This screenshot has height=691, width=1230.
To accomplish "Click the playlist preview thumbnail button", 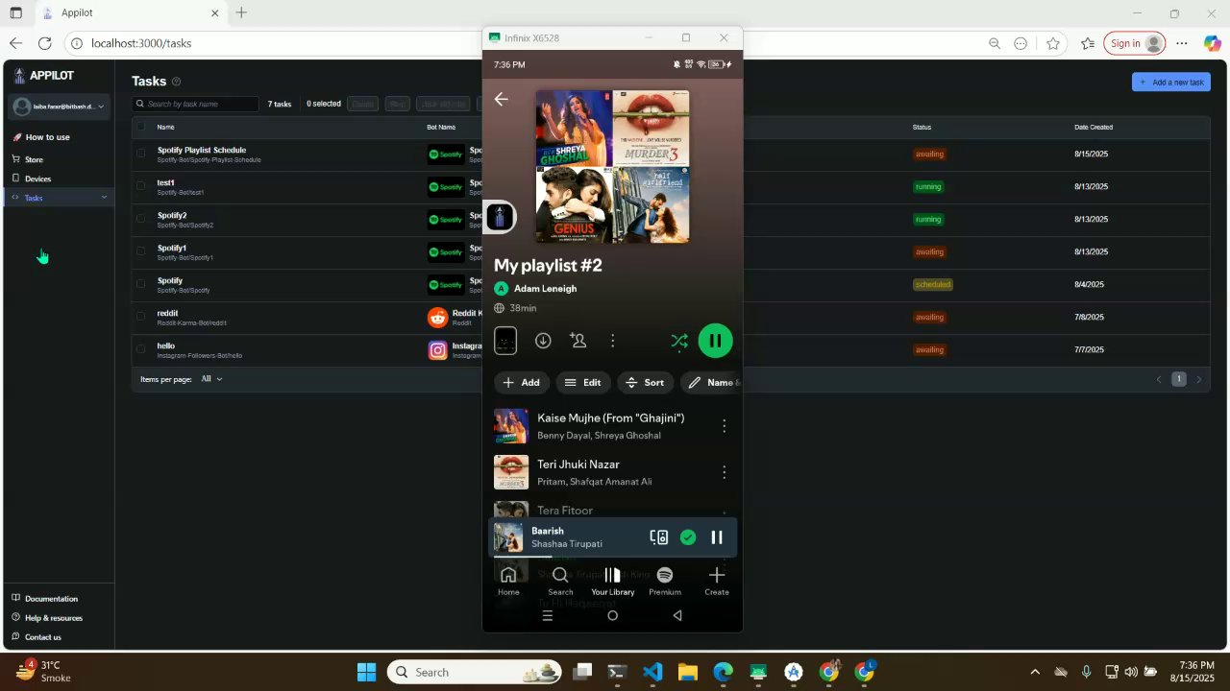I will coord(505,341).
